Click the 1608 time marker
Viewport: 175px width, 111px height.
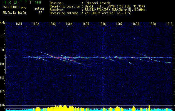136,24
